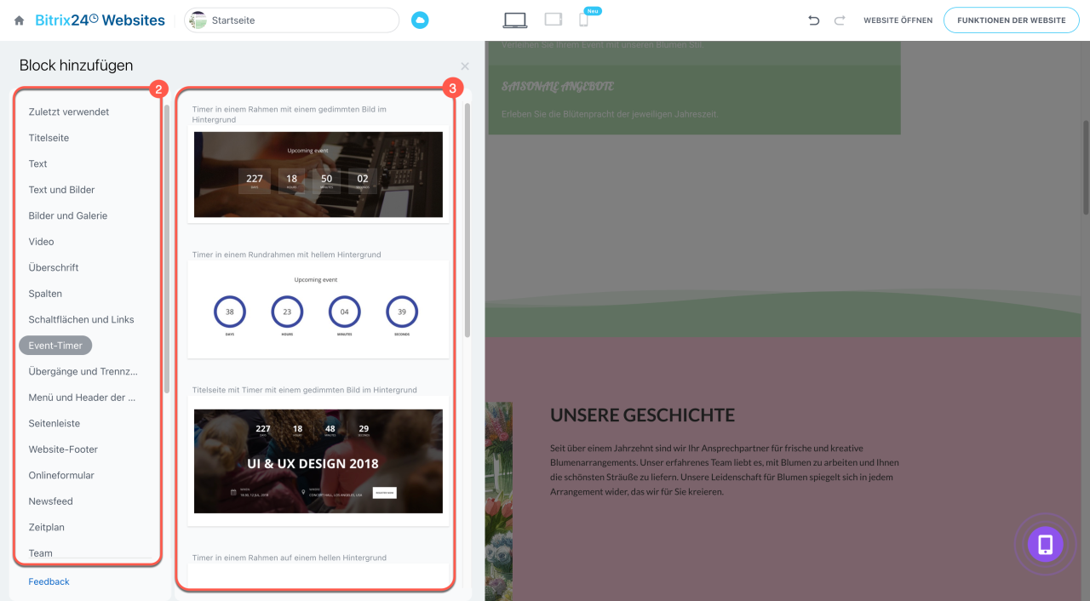Select Bilder und Galerie category

(68, 215)
